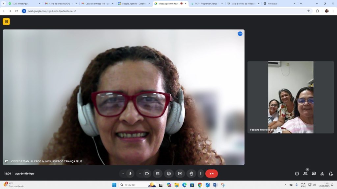Open the Activities panel
337x189 pixels.
coord(322,174)
